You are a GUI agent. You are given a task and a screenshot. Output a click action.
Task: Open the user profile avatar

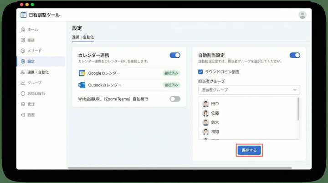[x=302, y=15]
